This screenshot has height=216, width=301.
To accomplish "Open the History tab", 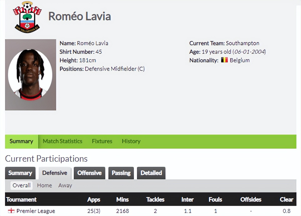I will 131,141.
